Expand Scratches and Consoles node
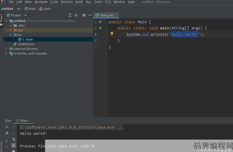 click(6, 53)
